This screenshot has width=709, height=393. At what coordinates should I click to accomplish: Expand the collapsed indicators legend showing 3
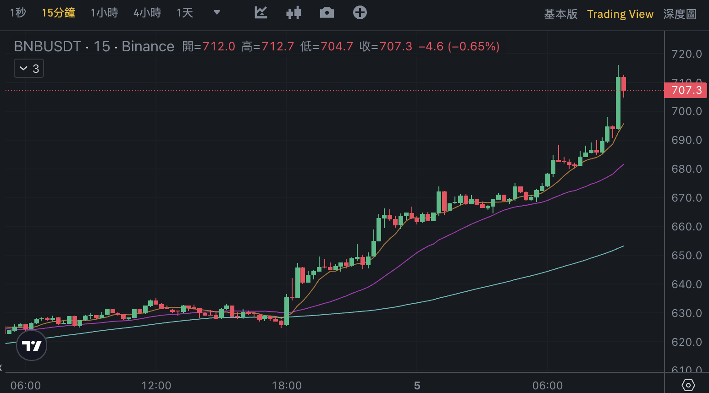pyautogui.click(x=29, y=69)
